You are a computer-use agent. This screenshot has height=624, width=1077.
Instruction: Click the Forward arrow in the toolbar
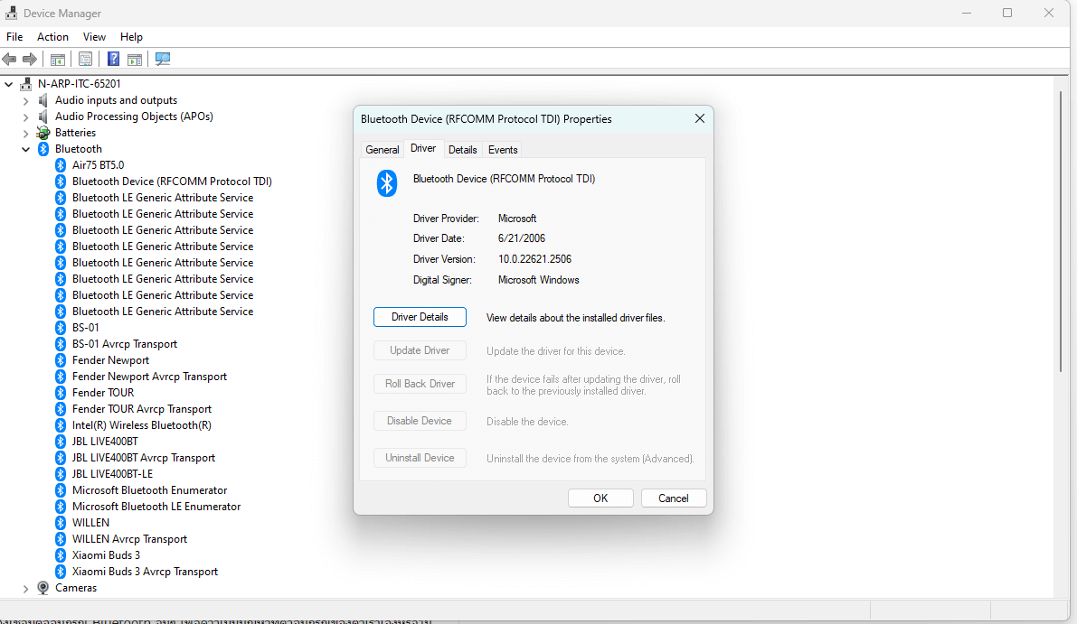30,59
